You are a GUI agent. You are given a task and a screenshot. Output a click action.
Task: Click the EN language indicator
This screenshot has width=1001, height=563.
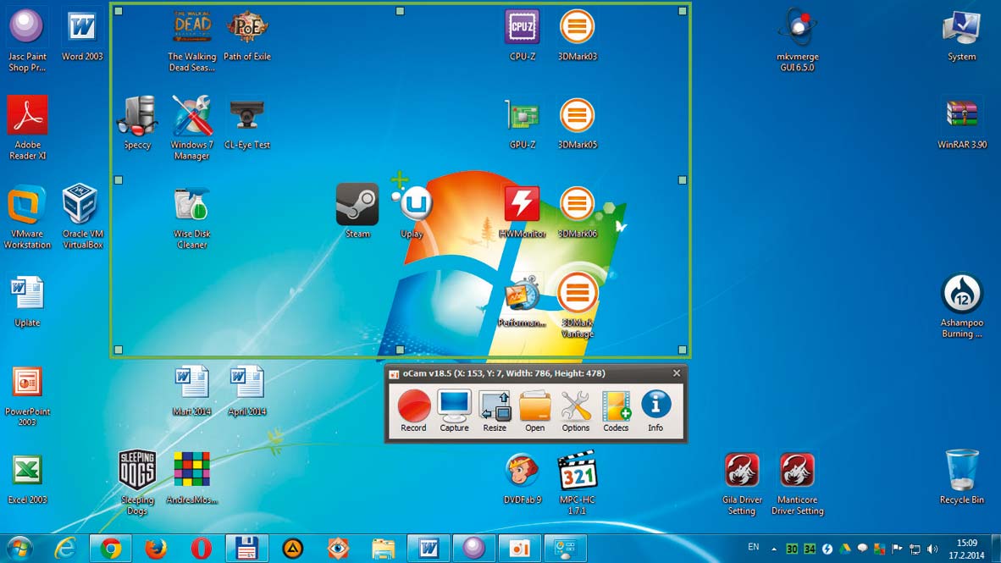pyautogui.click(x=754, y=547)
